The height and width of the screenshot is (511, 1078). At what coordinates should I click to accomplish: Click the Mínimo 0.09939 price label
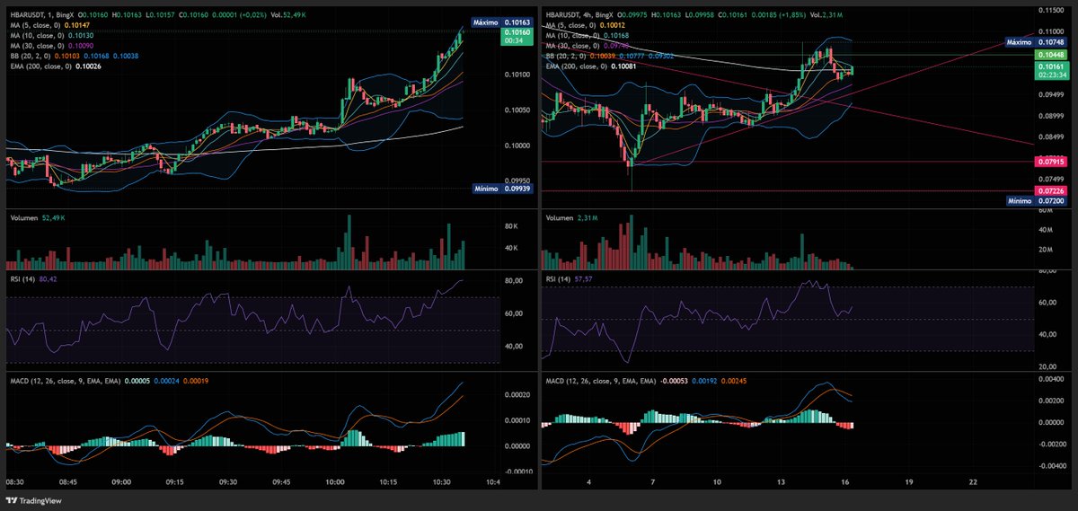point(501,188)
